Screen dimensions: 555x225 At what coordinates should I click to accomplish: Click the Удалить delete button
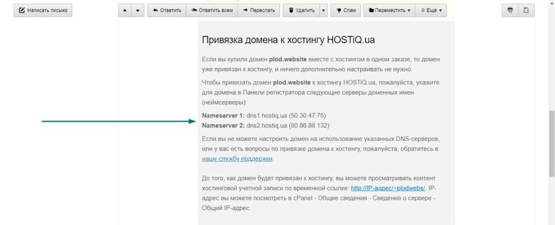tap(301, 10)
